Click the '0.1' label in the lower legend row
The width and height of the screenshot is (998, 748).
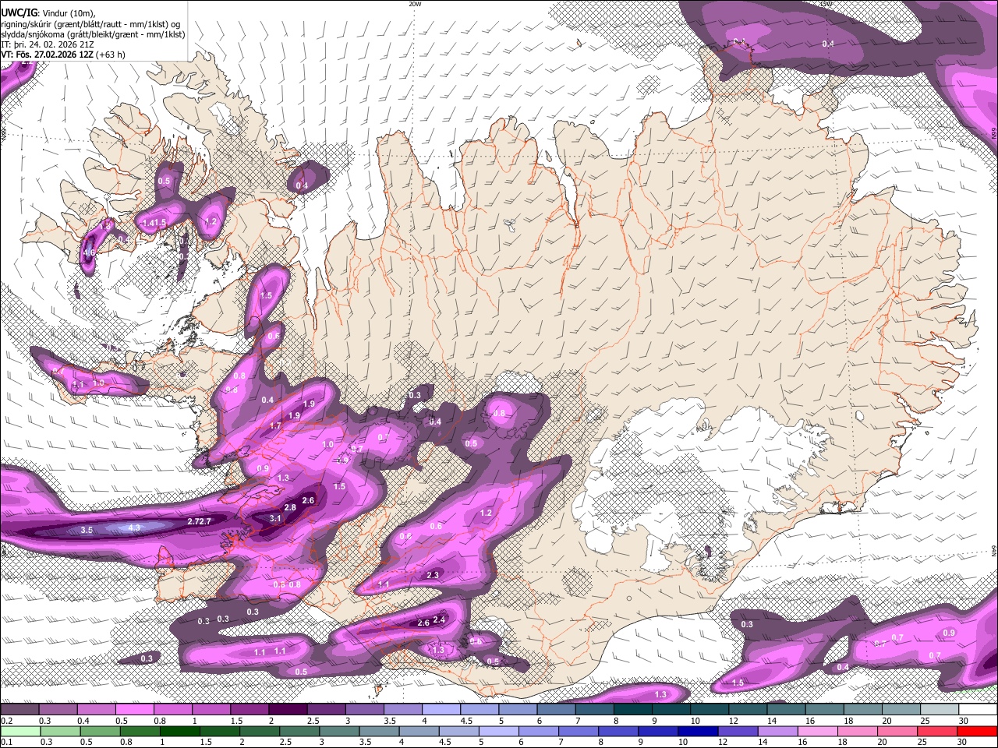coord(6,743)
